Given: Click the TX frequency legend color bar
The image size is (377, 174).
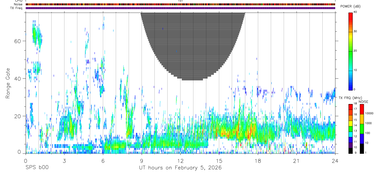Looking at the screenshot, I should tap(351, 129).
